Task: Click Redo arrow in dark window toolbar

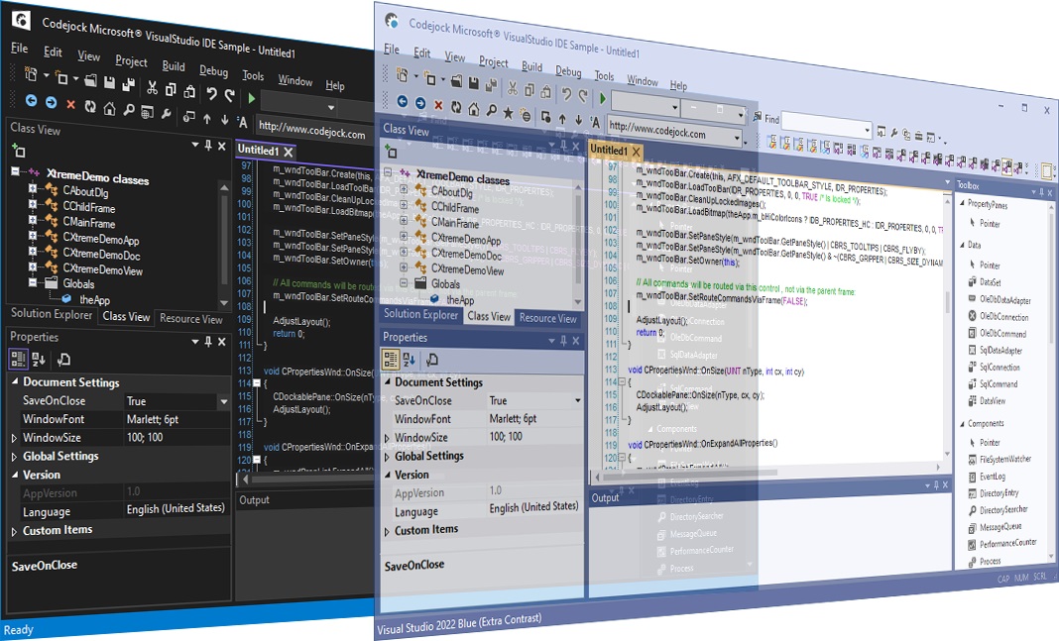Action: (x=230, y=96)
